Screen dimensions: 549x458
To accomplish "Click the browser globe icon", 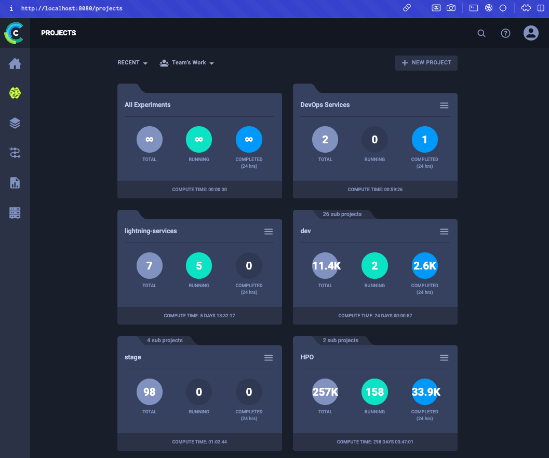I will tap(489, 8).
